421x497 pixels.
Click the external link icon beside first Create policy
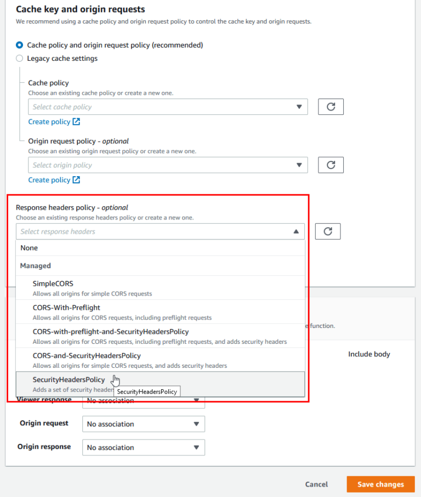click(77, 122)
